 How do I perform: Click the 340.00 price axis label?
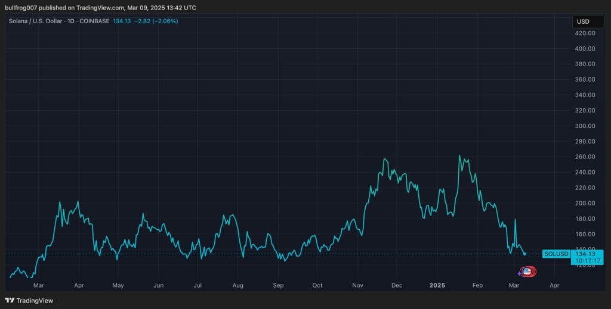585,95
